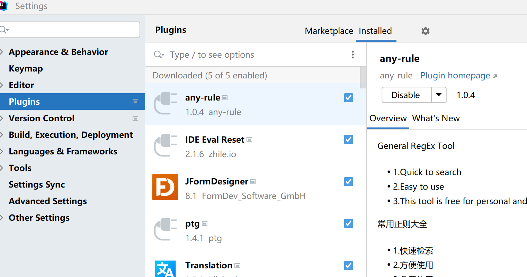Click the external link arrow after Plugin homepage

pos(495,76)
